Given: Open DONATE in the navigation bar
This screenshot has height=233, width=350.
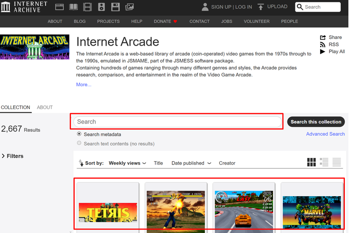Looking at the screenshot, I should tap(162, 21).
